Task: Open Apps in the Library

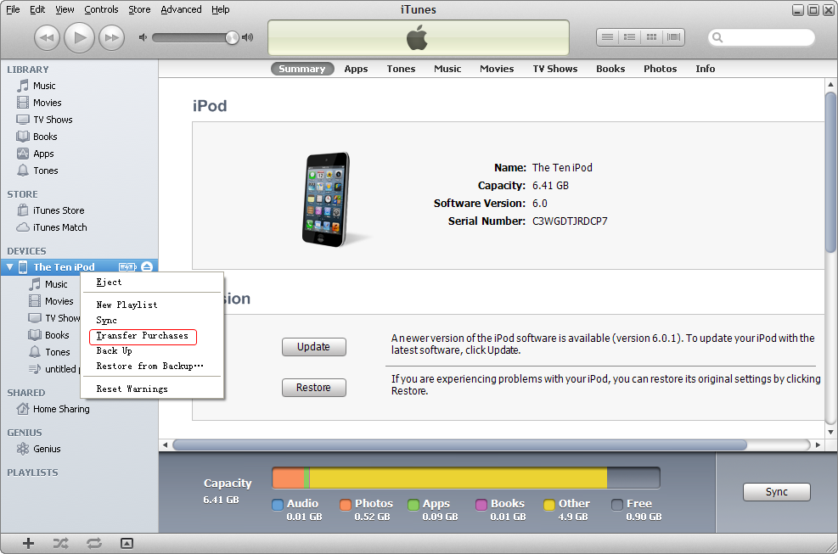Action: (x=79, y=154)
